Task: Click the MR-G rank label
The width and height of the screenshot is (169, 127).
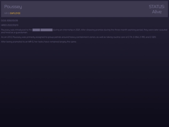Action: (7, 13)
